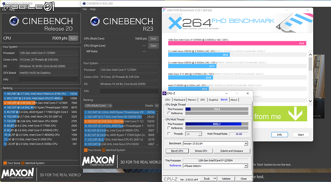Click the green download arrow banner in x264
This screenshot has height=182, width=331.
pos(280,114)
